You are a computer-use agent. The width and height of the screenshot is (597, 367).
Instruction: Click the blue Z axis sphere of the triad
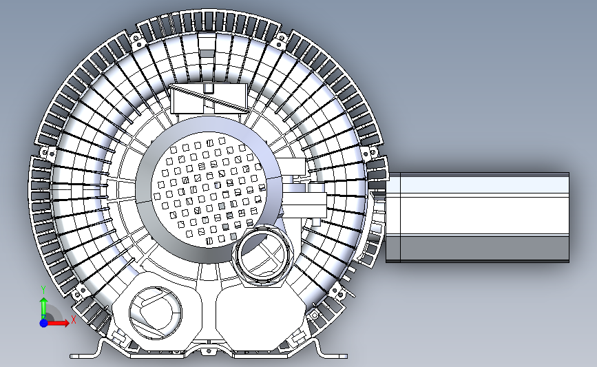(x=43, y=323)
